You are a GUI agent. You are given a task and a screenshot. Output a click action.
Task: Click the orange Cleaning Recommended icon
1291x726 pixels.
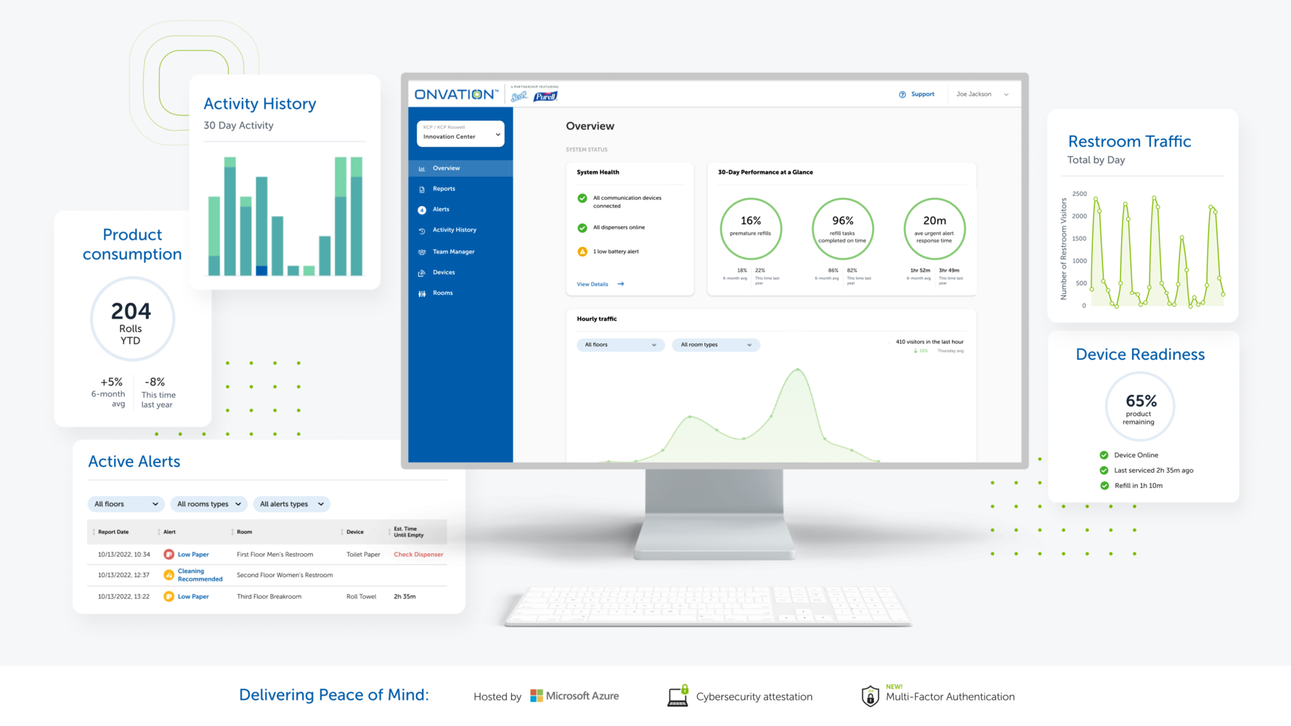168,575
